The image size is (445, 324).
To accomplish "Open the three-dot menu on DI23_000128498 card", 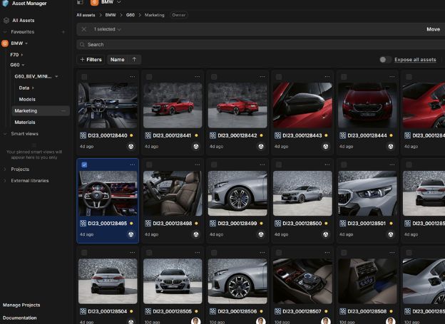I will 198,164.
